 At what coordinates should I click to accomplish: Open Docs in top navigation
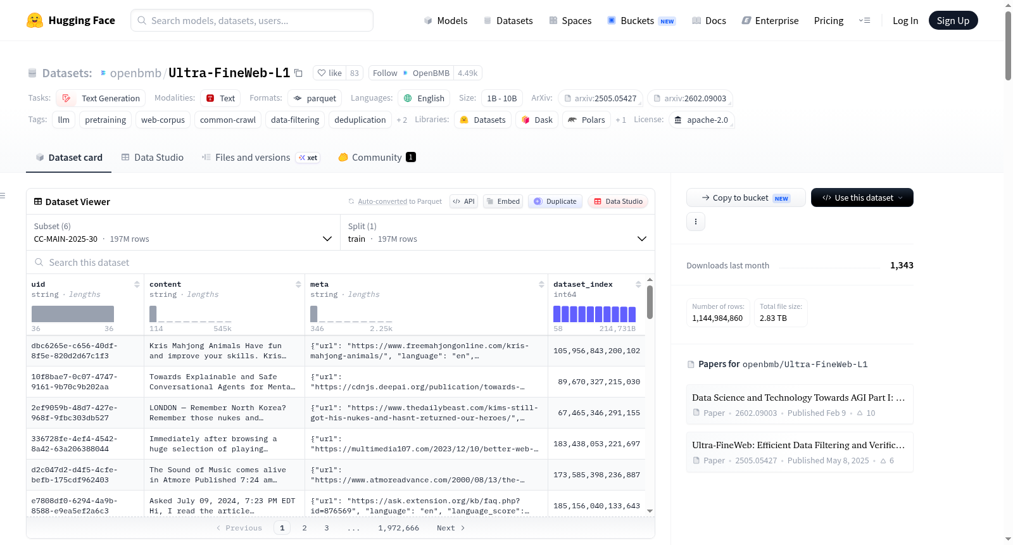[x=709, y=20]
